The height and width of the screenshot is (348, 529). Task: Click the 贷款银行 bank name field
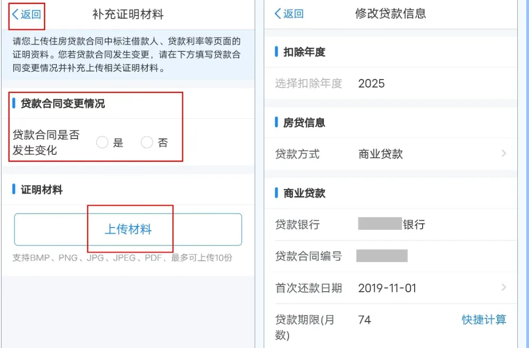coord(392,224)
